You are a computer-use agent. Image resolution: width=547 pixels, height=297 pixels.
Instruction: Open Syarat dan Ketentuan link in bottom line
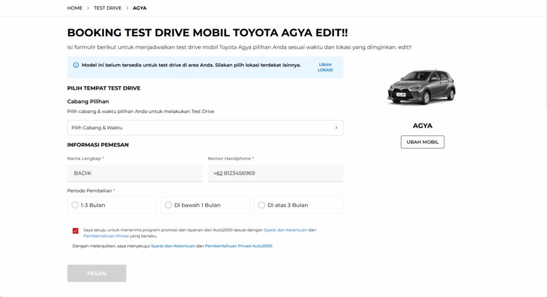pos(173,246)
